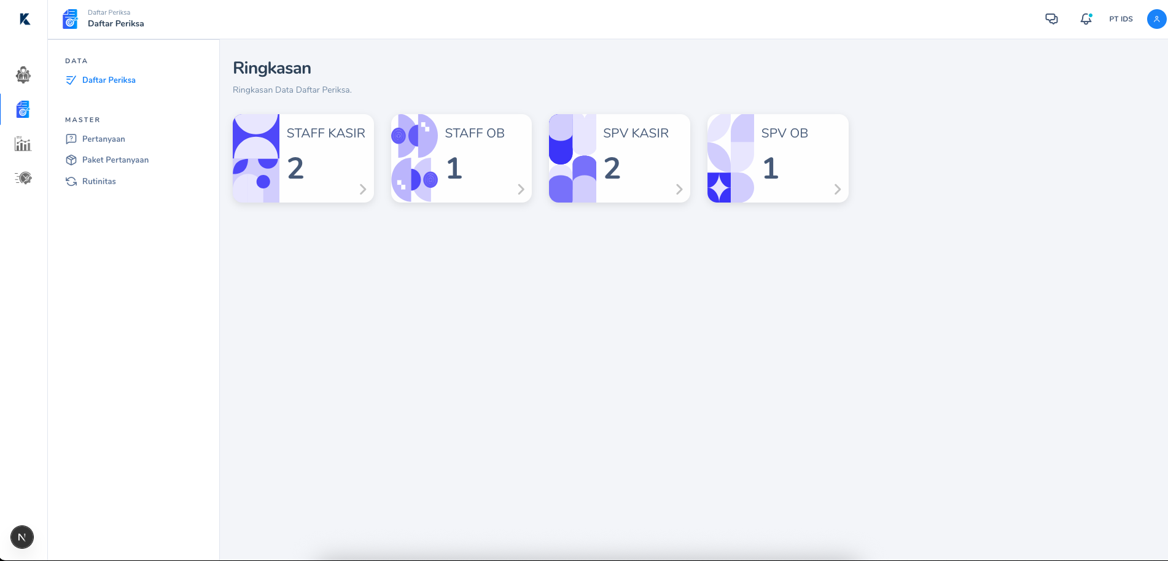This screenshot has width=1168, height=561.
Task: Open the notification bell icon
Action: point(1086,19)
